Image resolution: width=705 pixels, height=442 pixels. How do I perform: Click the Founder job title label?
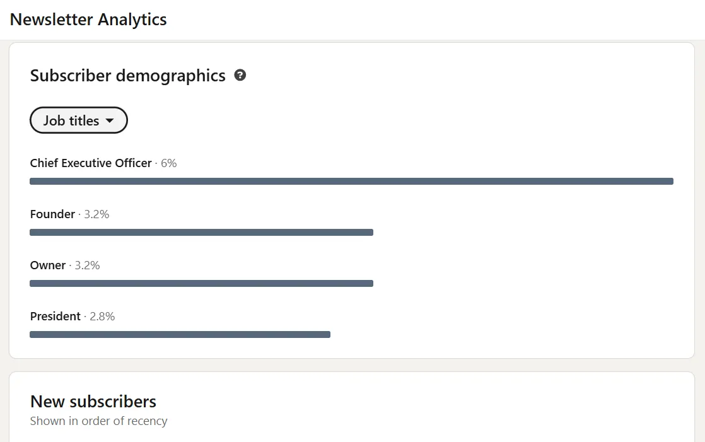click(x=52, y=214)
